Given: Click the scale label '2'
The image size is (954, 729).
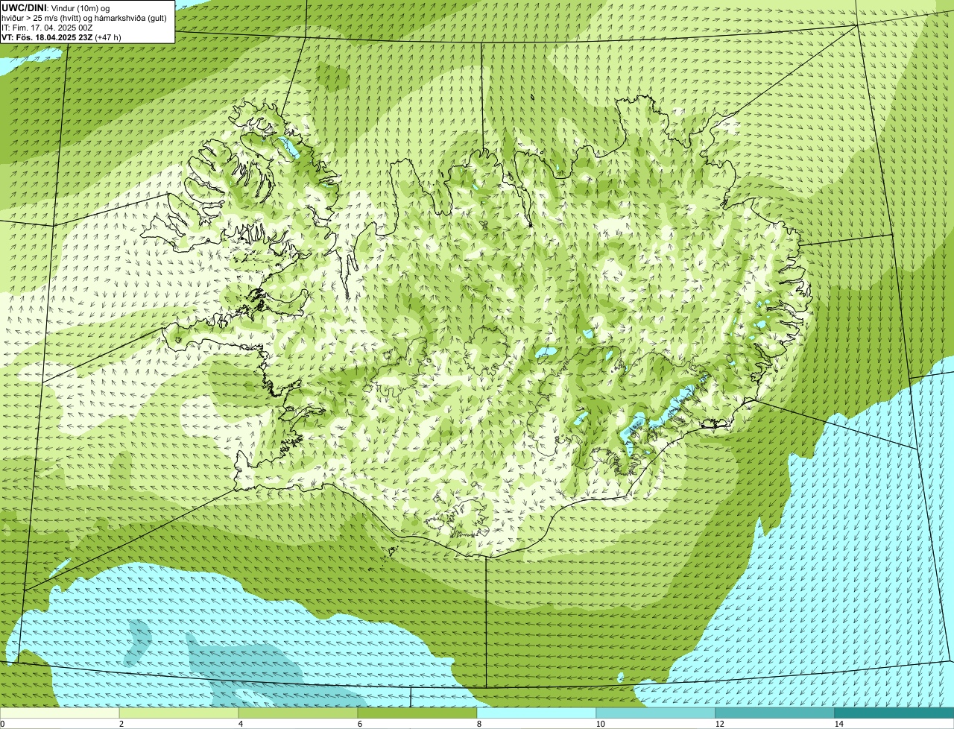Looking at the screenshot, I should [x=121, y=724].
